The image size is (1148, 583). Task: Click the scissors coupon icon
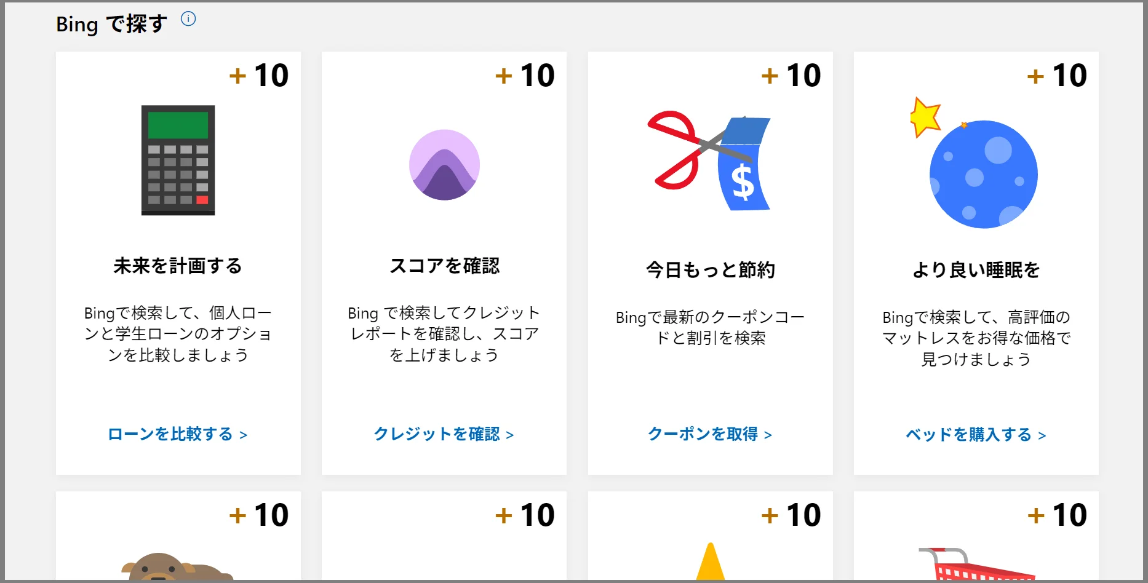709,161
